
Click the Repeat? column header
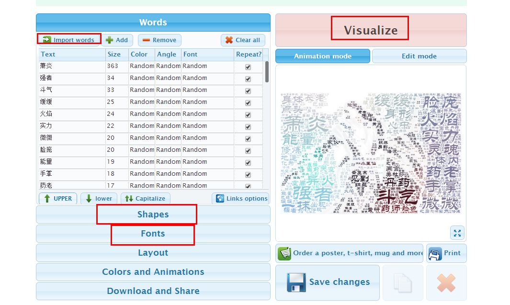(249, 54)
